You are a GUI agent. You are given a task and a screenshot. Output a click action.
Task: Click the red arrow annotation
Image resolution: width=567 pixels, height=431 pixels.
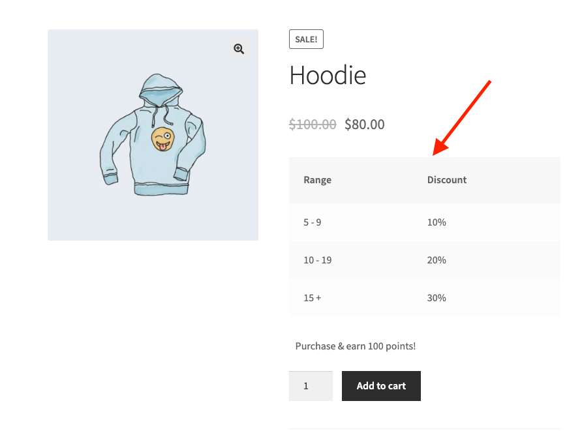click(462, 117)
